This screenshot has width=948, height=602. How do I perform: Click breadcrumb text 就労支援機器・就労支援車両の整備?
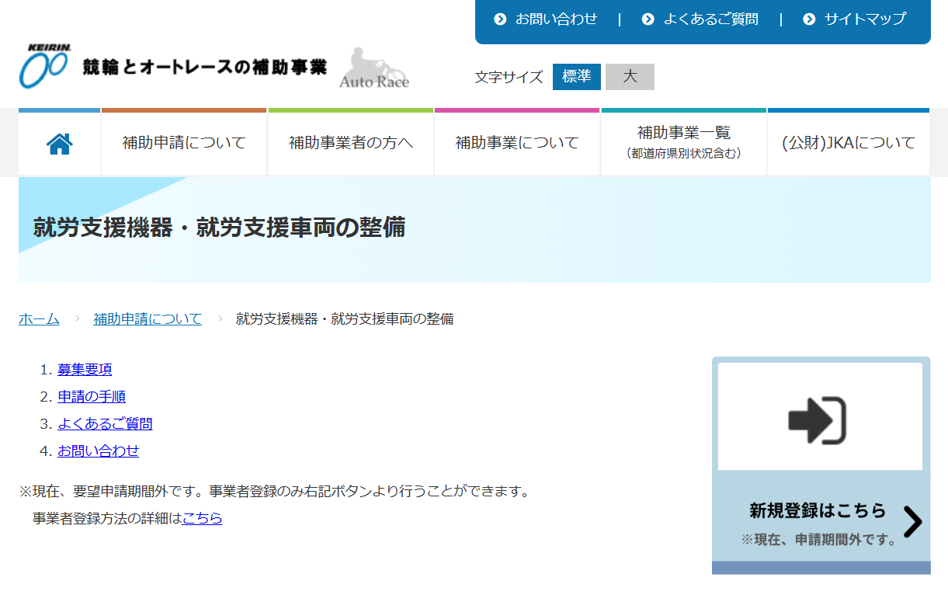(345, 318)
